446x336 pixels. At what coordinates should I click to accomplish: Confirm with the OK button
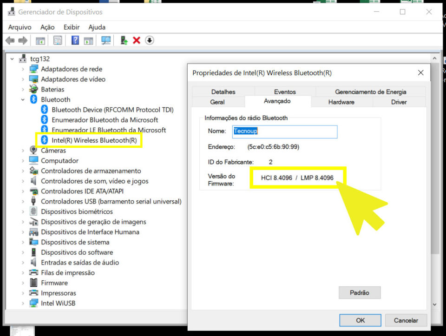point(360,320)
